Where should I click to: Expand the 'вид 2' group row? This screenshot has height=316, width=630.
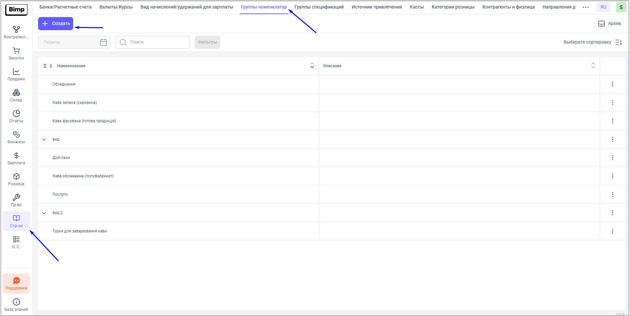pyautogui.click(x=44, y=213)
